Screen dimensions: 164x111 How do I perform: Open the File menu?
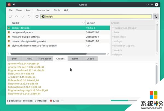(x=10, y=10)
